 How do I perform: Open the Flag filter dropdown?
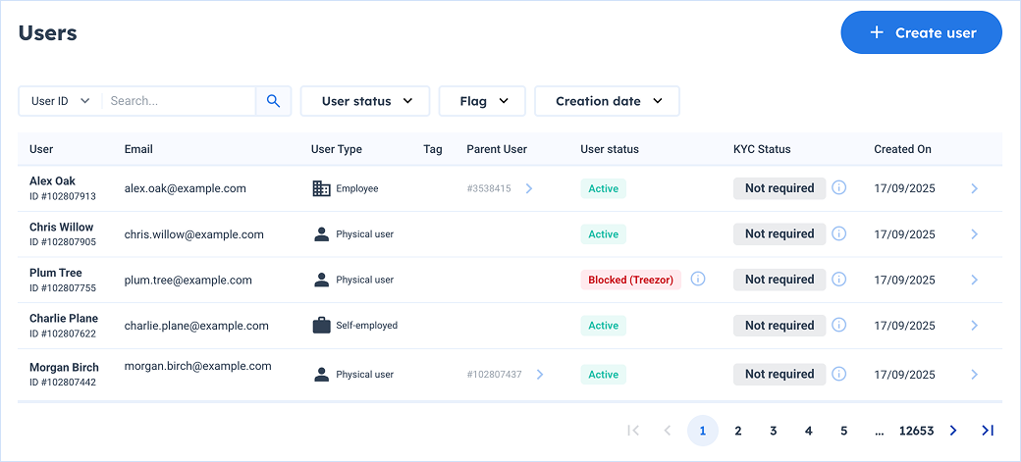point(483,101)
